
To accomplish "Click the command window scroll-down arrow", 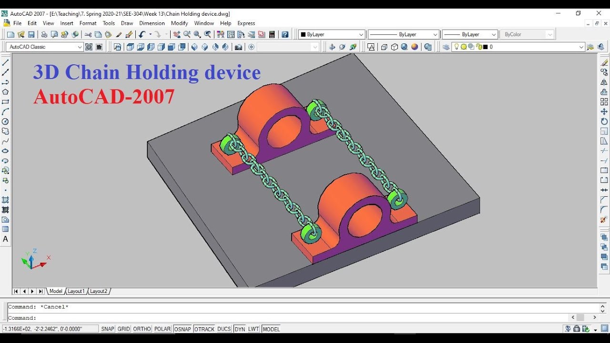I will pos(602,311).
